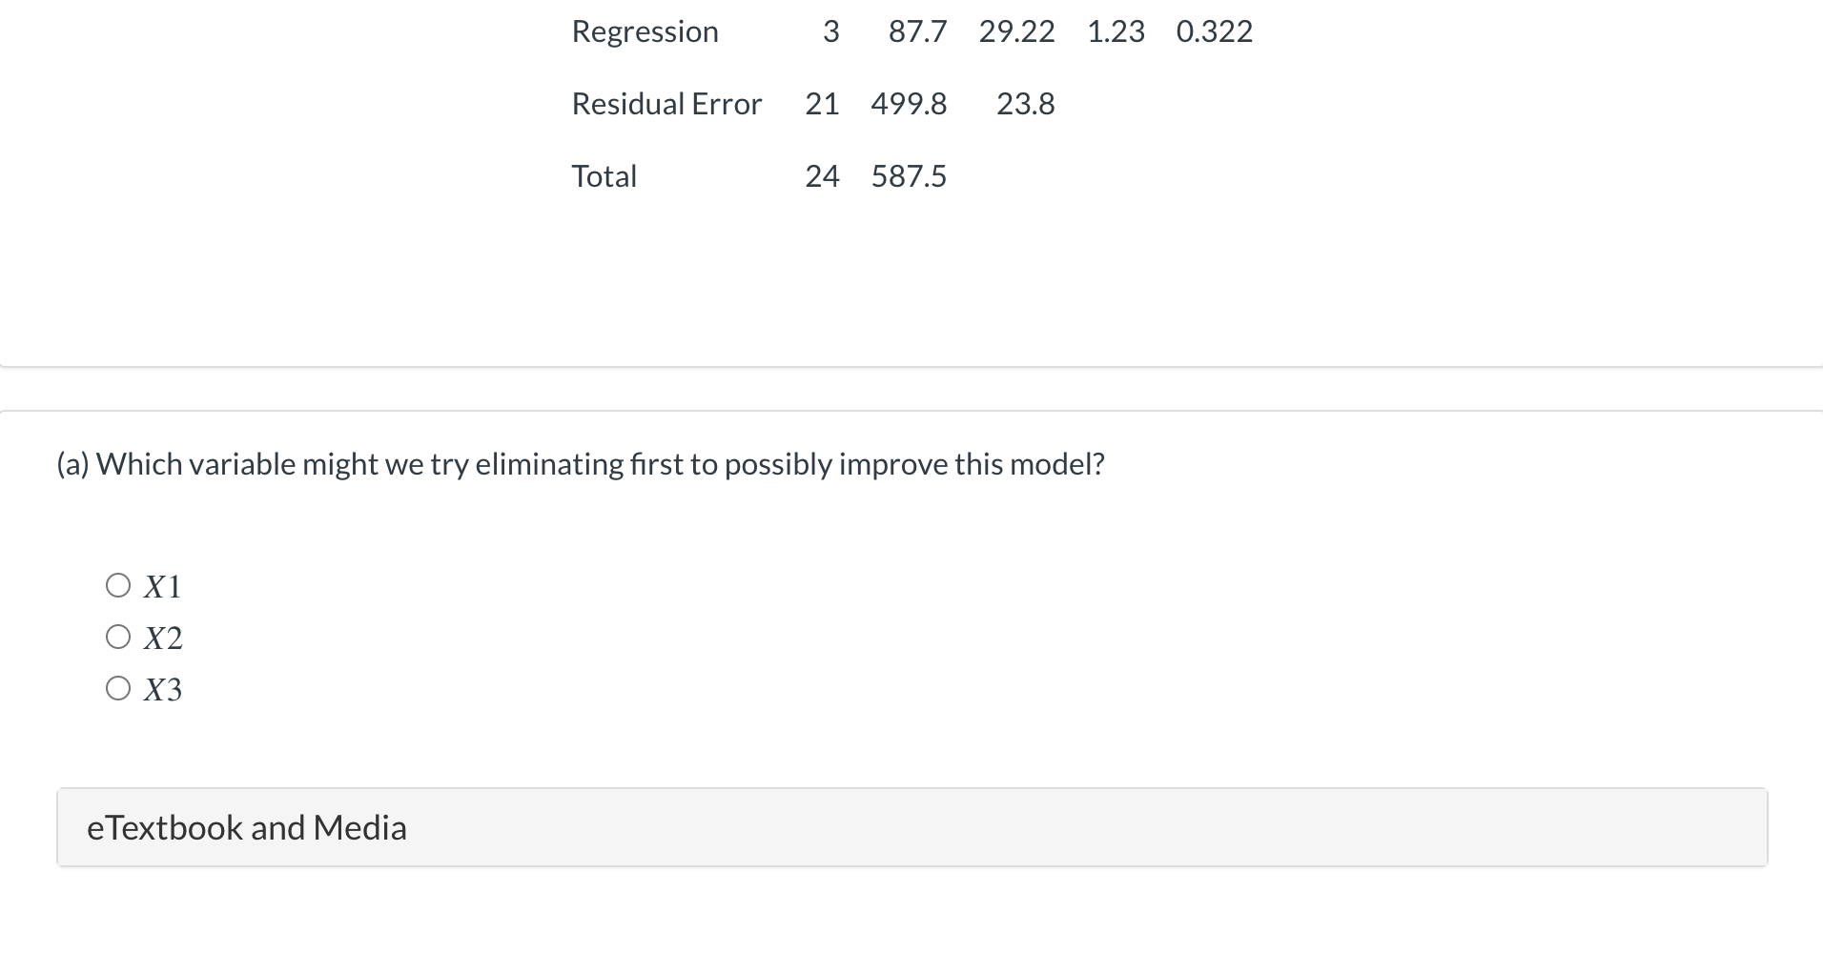Click the 0.322 p-value cell
Viewport: 1823px width, 953px height.
[1215, 31]
